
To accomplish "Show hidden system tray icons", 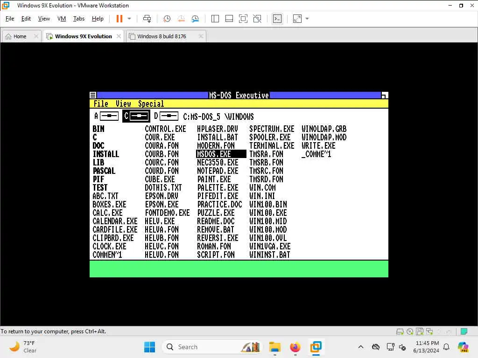I will pyautogui.click(x=361, y=347).
